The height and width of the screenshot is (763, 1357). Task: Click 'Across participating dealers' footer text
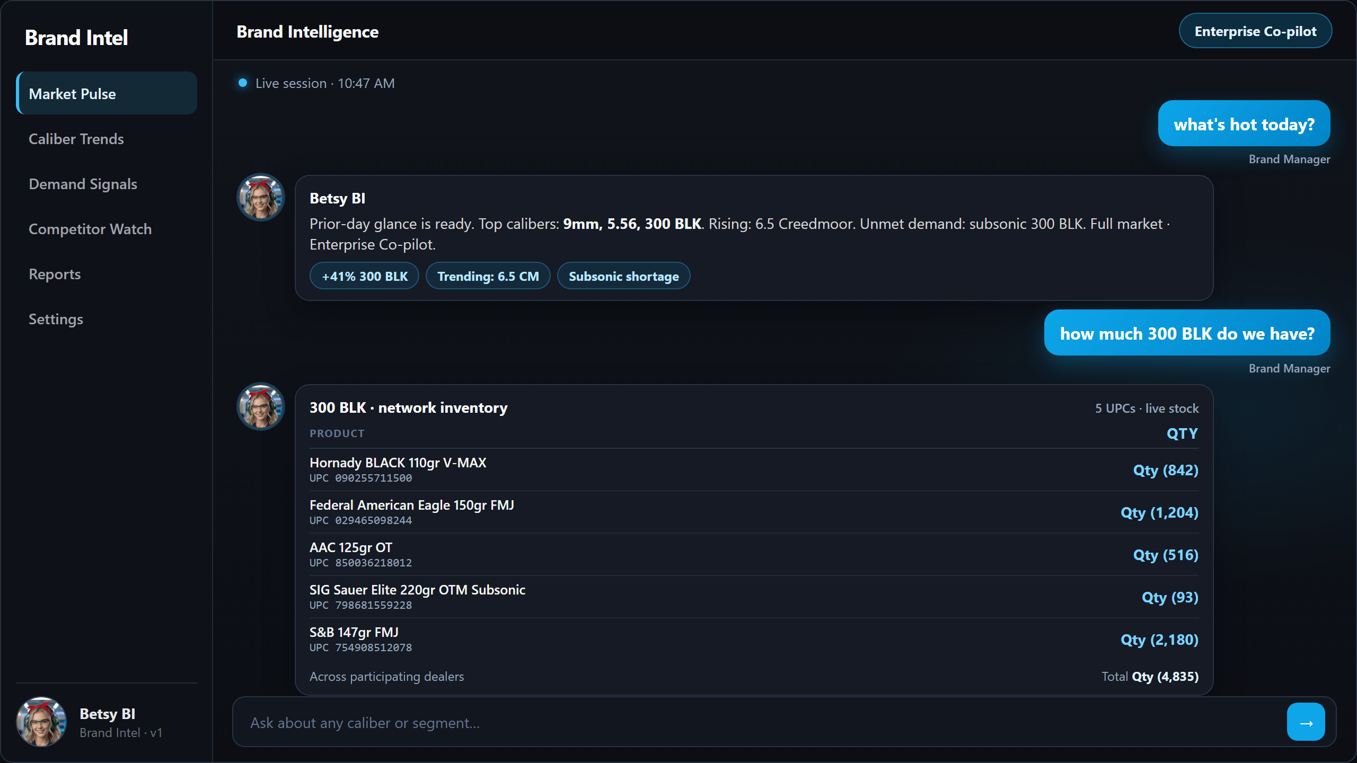click(x=386, y=677)
